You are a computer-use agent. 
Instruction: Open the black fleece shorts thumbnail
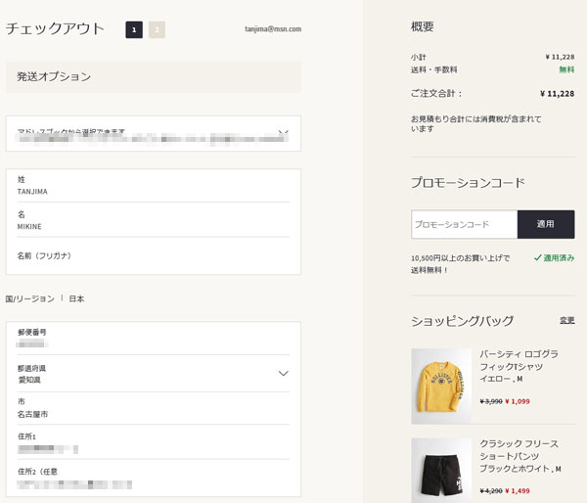[441, 471]
